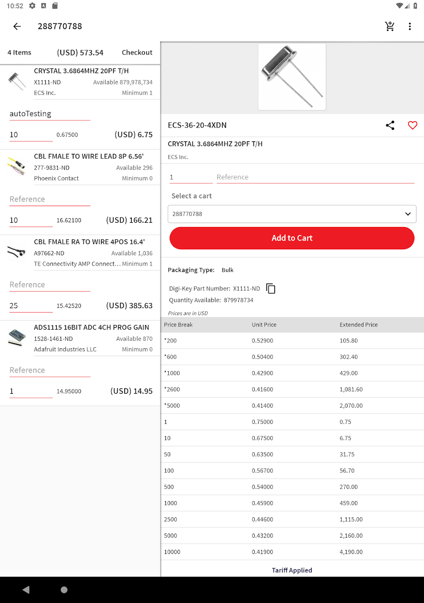The image size is (424, 603).
Task: Expand the Select a cart dropdown
Action: pos(292,214)
